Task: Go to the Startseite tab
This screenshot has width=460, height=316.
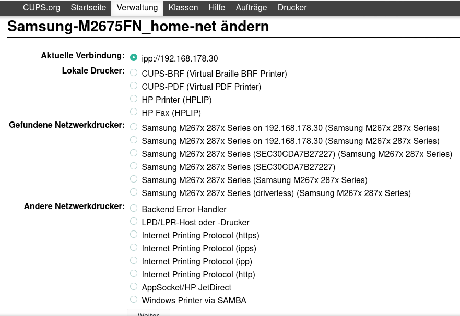Action: (x=88, y=8)
